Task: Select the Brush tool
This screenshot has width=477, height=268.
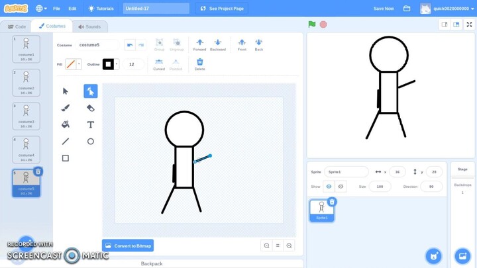Action: tap(66, 108)
